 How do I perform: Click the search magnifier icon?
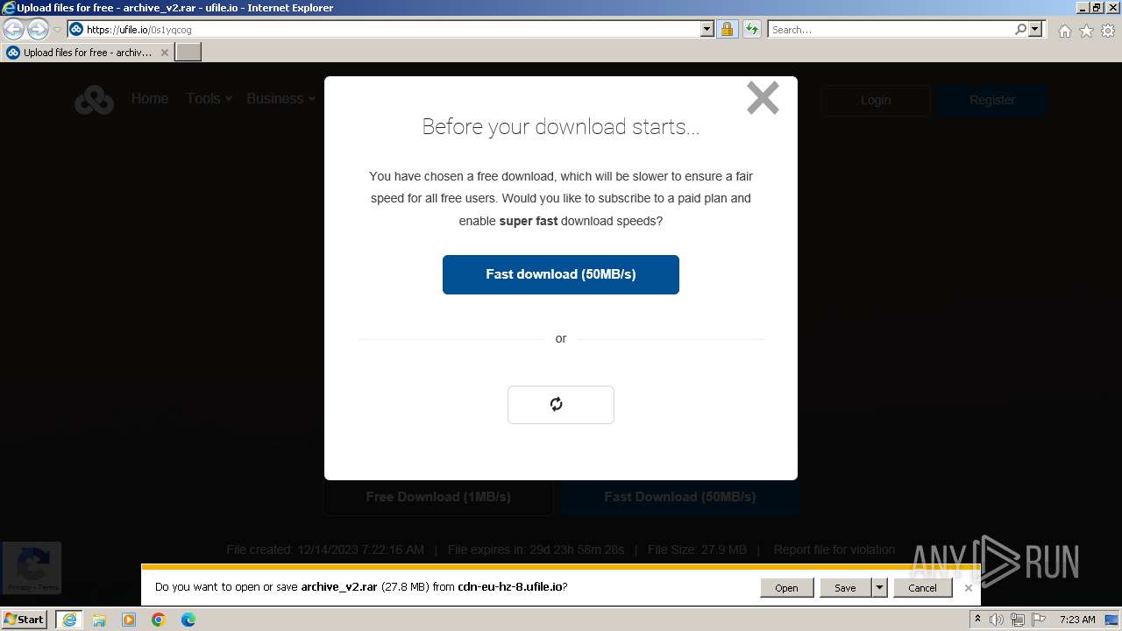[x=1020, y=29]
